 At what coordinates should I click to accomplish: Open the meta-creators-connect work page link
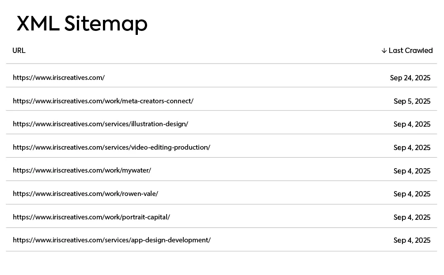(x=103, y=101)
